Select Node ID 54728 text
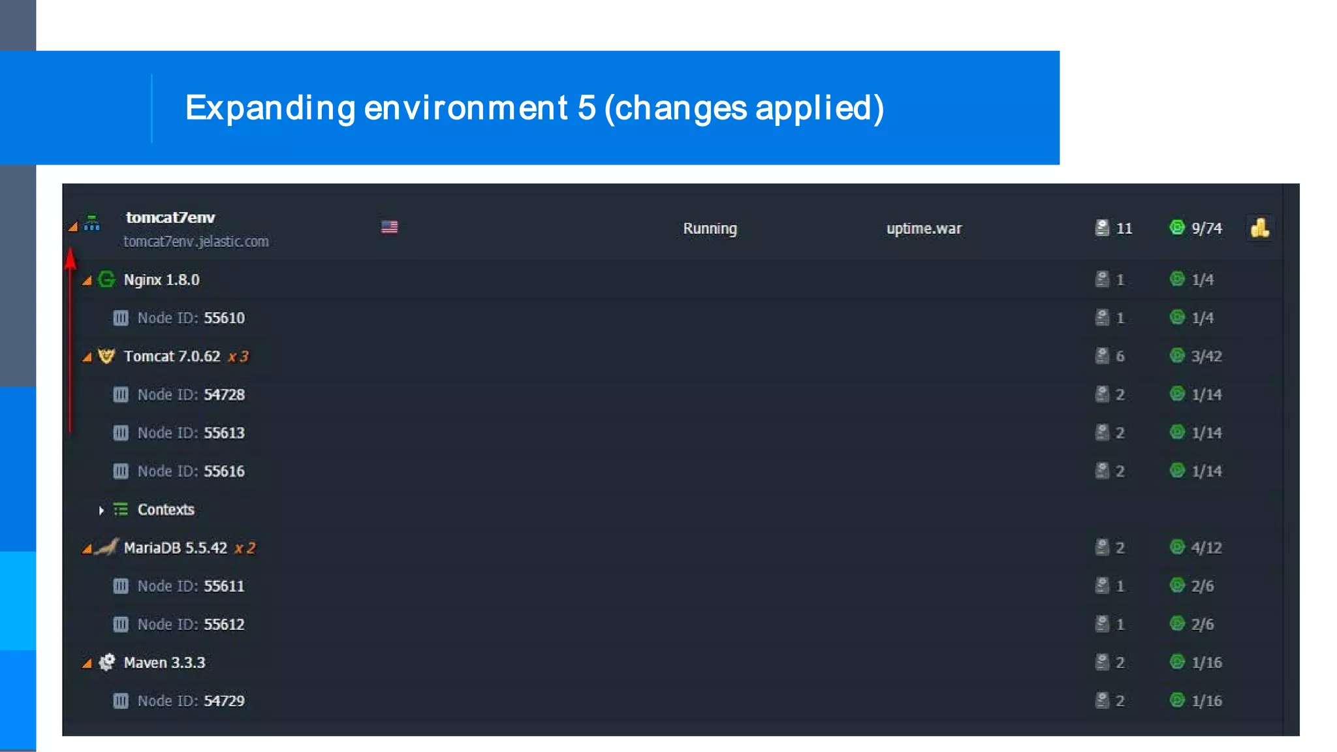 click(191, 394)
